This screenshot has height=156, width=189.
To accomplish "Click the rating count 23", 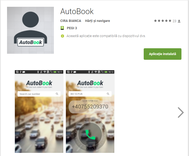I will (x=174, y=21).
